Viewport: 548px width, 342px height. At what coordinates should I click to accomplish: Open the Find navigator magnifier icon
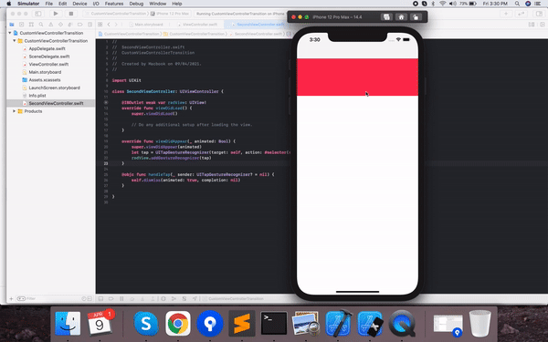(41, 25)
